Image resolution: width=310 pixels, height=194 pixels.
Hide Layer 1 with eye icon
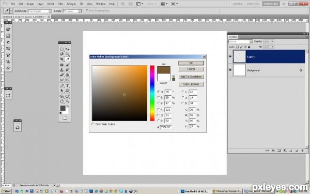[x=230, y=56]
